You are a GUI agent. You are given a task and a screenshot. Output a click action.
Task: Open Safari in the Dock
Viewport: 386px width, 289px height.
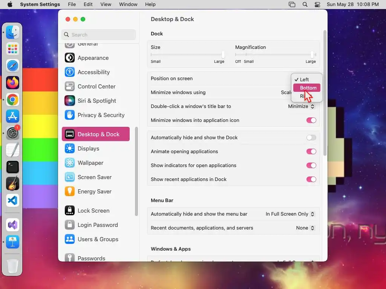[x=12, y=66]
